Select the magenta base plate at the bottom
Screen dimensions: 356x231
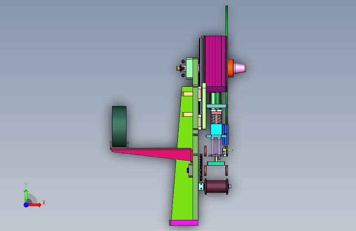point(184,223)
